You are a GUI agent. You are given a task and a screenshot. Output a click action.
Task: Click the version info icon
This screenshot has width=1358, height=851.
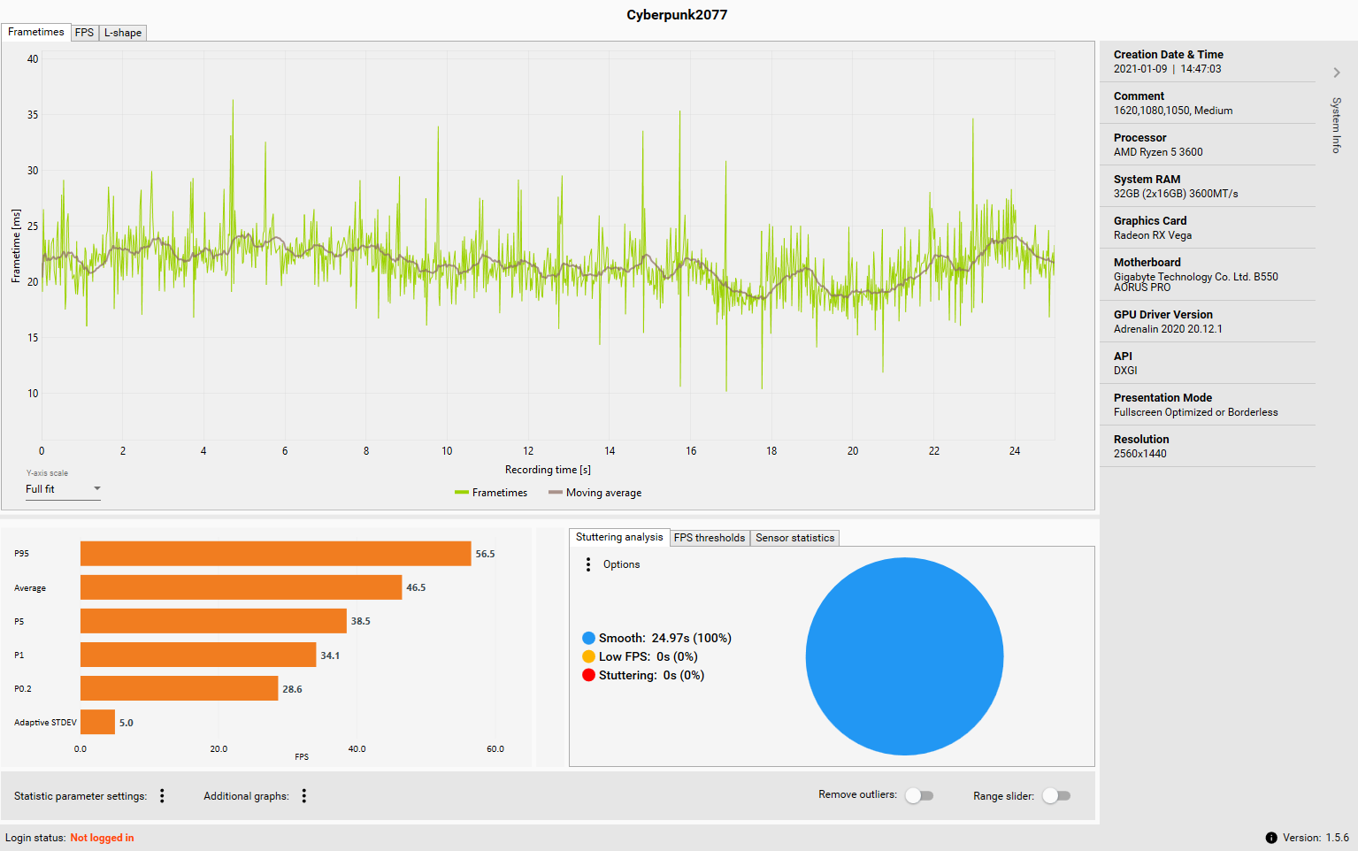(1271, 838)
